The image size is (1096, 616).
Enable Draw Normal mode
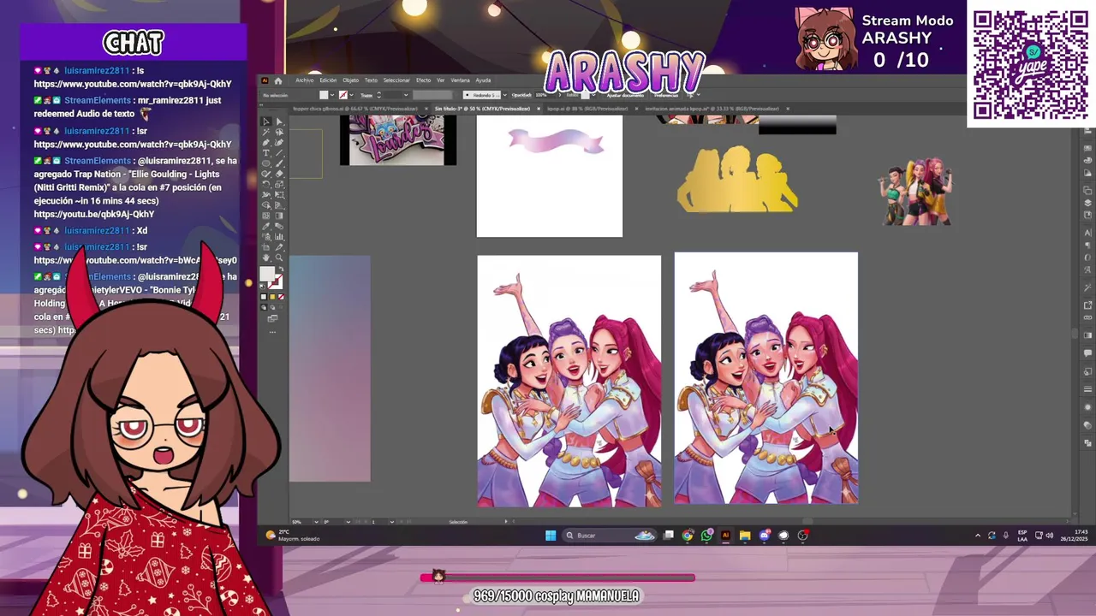pos(263,306)
